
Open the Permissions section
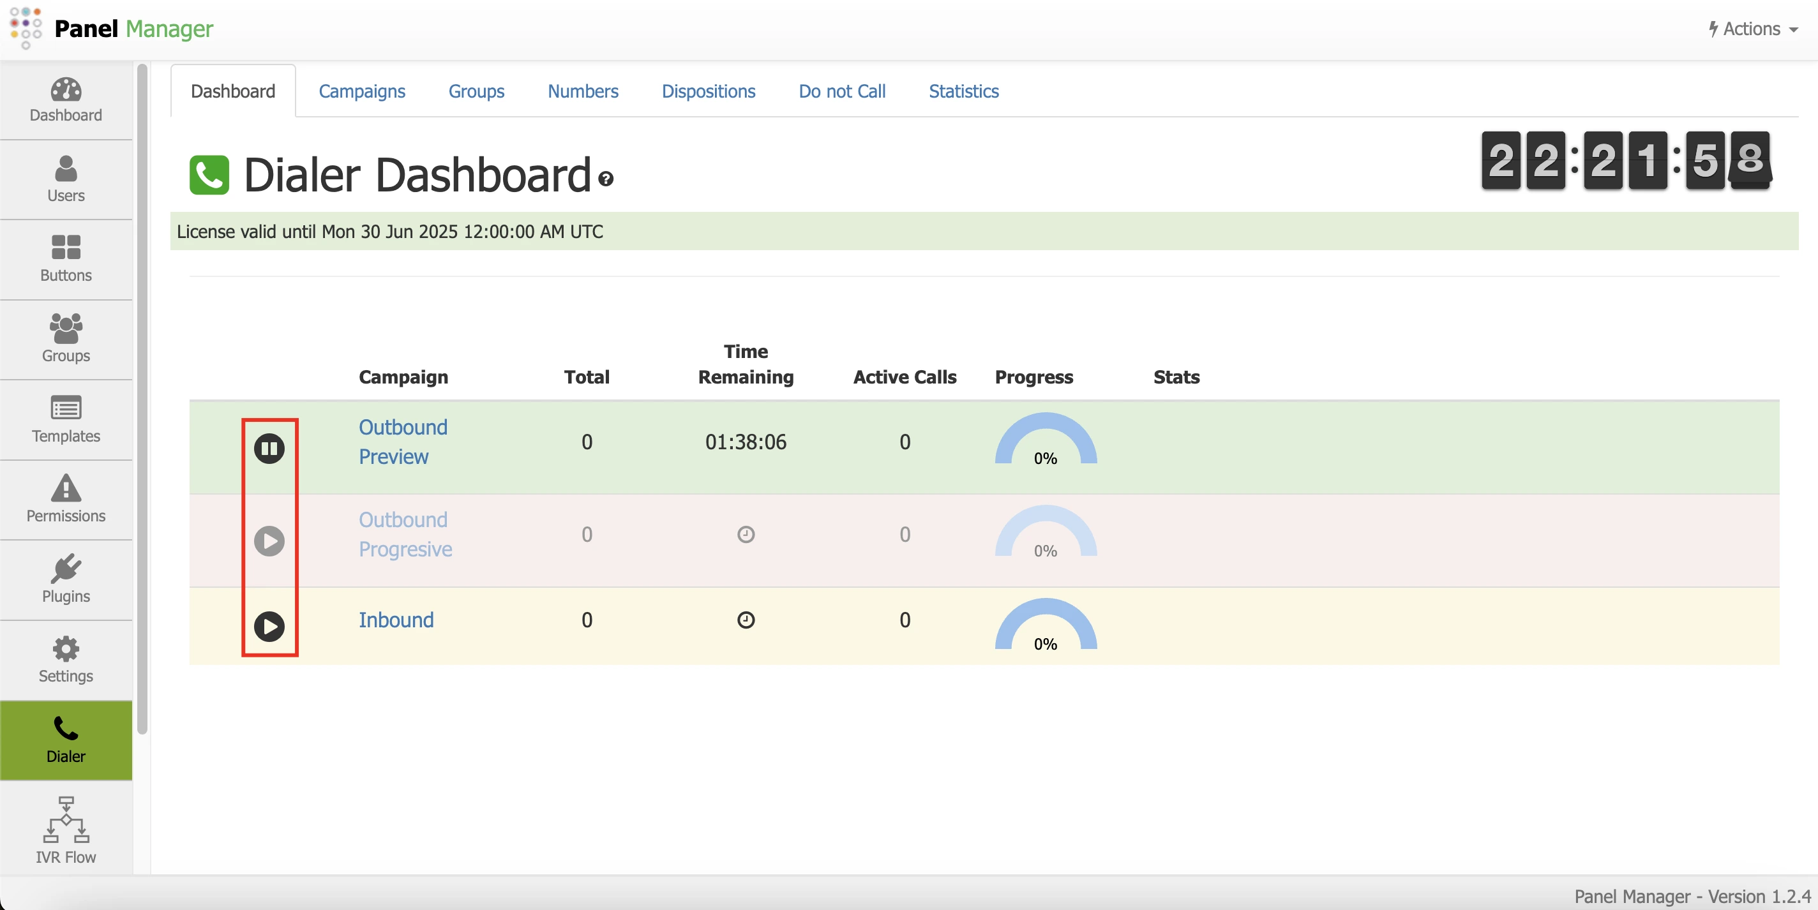(65, 499)
